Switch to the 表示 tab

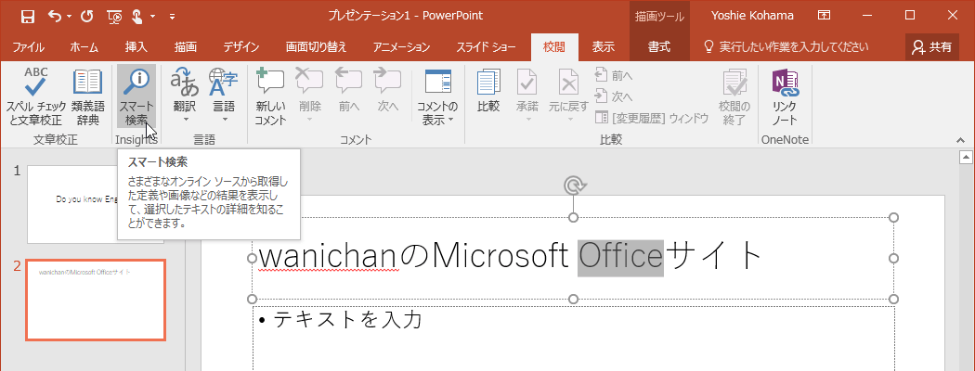click(604, 46)
